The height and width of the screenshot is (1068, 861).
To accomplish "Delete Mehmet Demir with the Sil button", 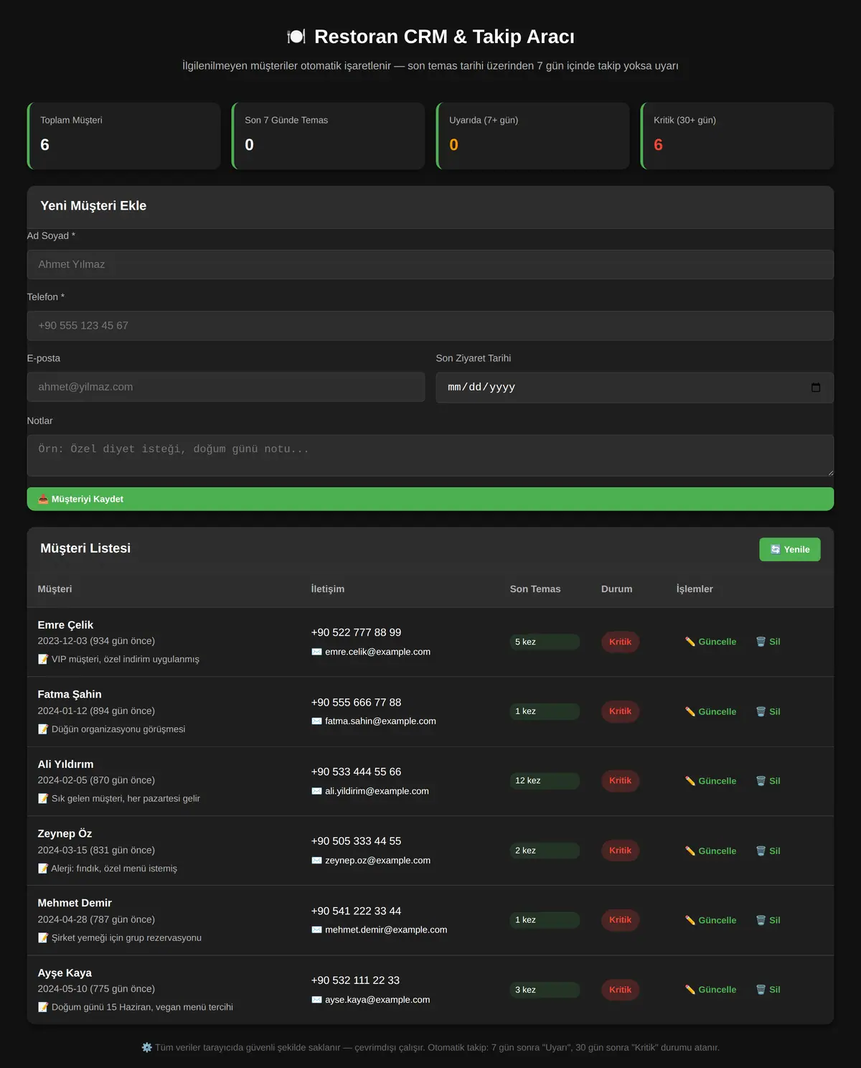I will click(768, 920).
